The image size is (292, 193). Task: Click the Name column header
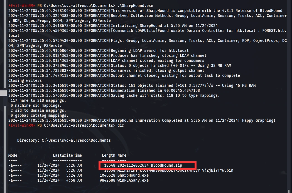pos(122,155)
